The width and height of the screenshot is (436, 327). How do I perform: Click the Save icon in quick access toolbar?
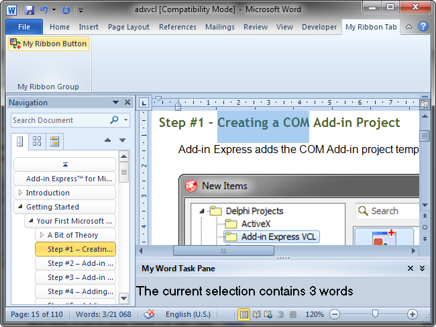pyautogui.click(x=29, y=10)
